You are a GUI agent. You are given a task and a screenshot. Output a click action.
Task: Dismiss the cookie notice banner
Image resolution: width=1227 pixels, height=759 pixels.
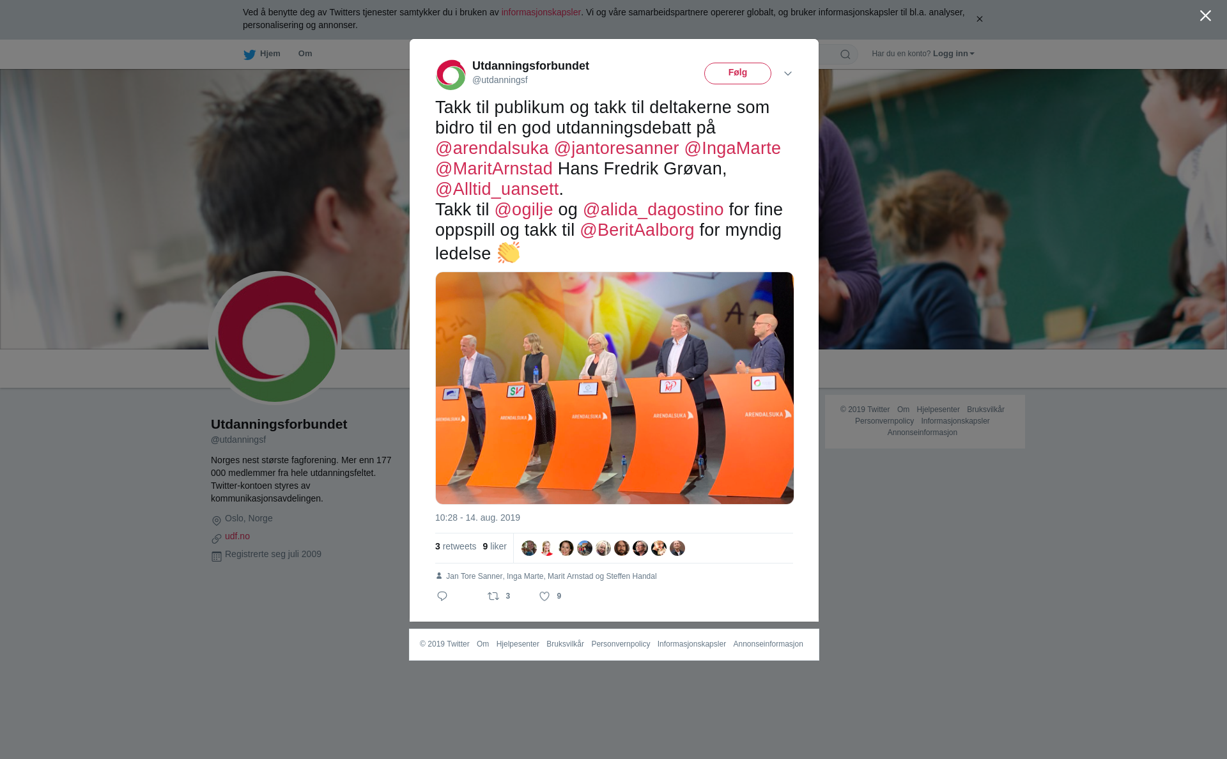pyautogui.click(x=979, y=19)
